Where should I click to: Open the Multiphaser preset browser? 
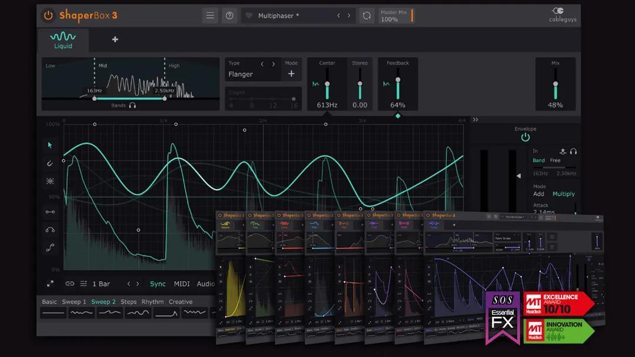tap(279, 16)
